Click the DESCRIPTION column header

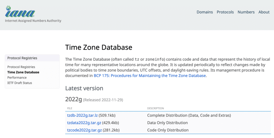coord(155,108)
